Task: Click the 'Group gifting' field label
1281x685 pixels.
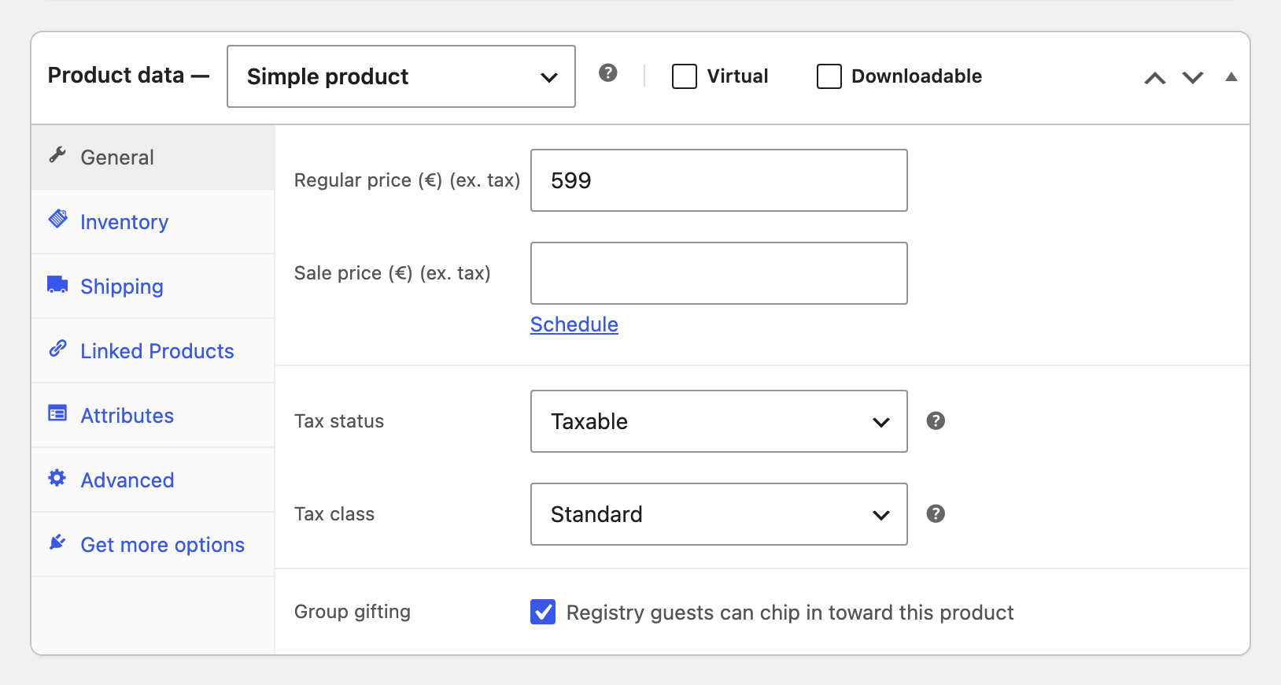Action: click(x=353, y=612)
